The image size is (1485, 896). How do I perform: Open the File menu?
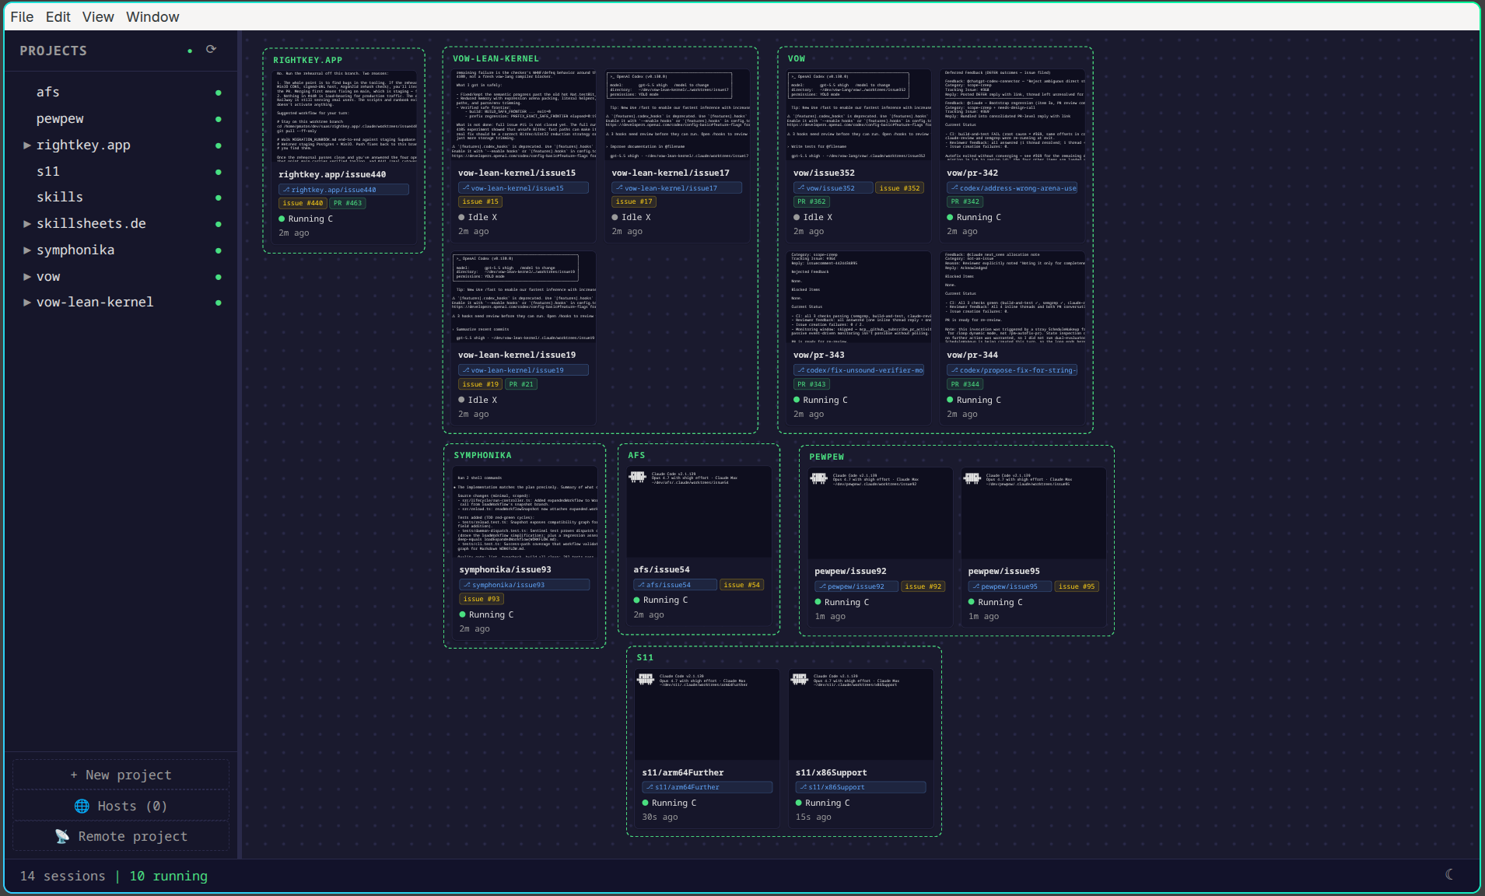point(22,16)
